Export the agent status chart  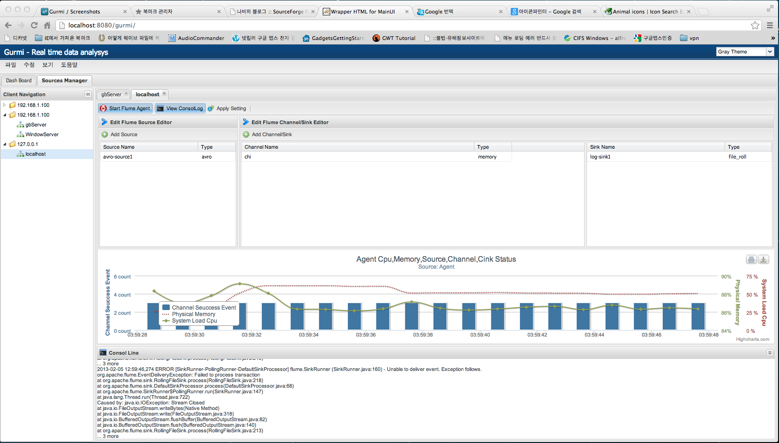pyautogui.click(x=763, y=259)
